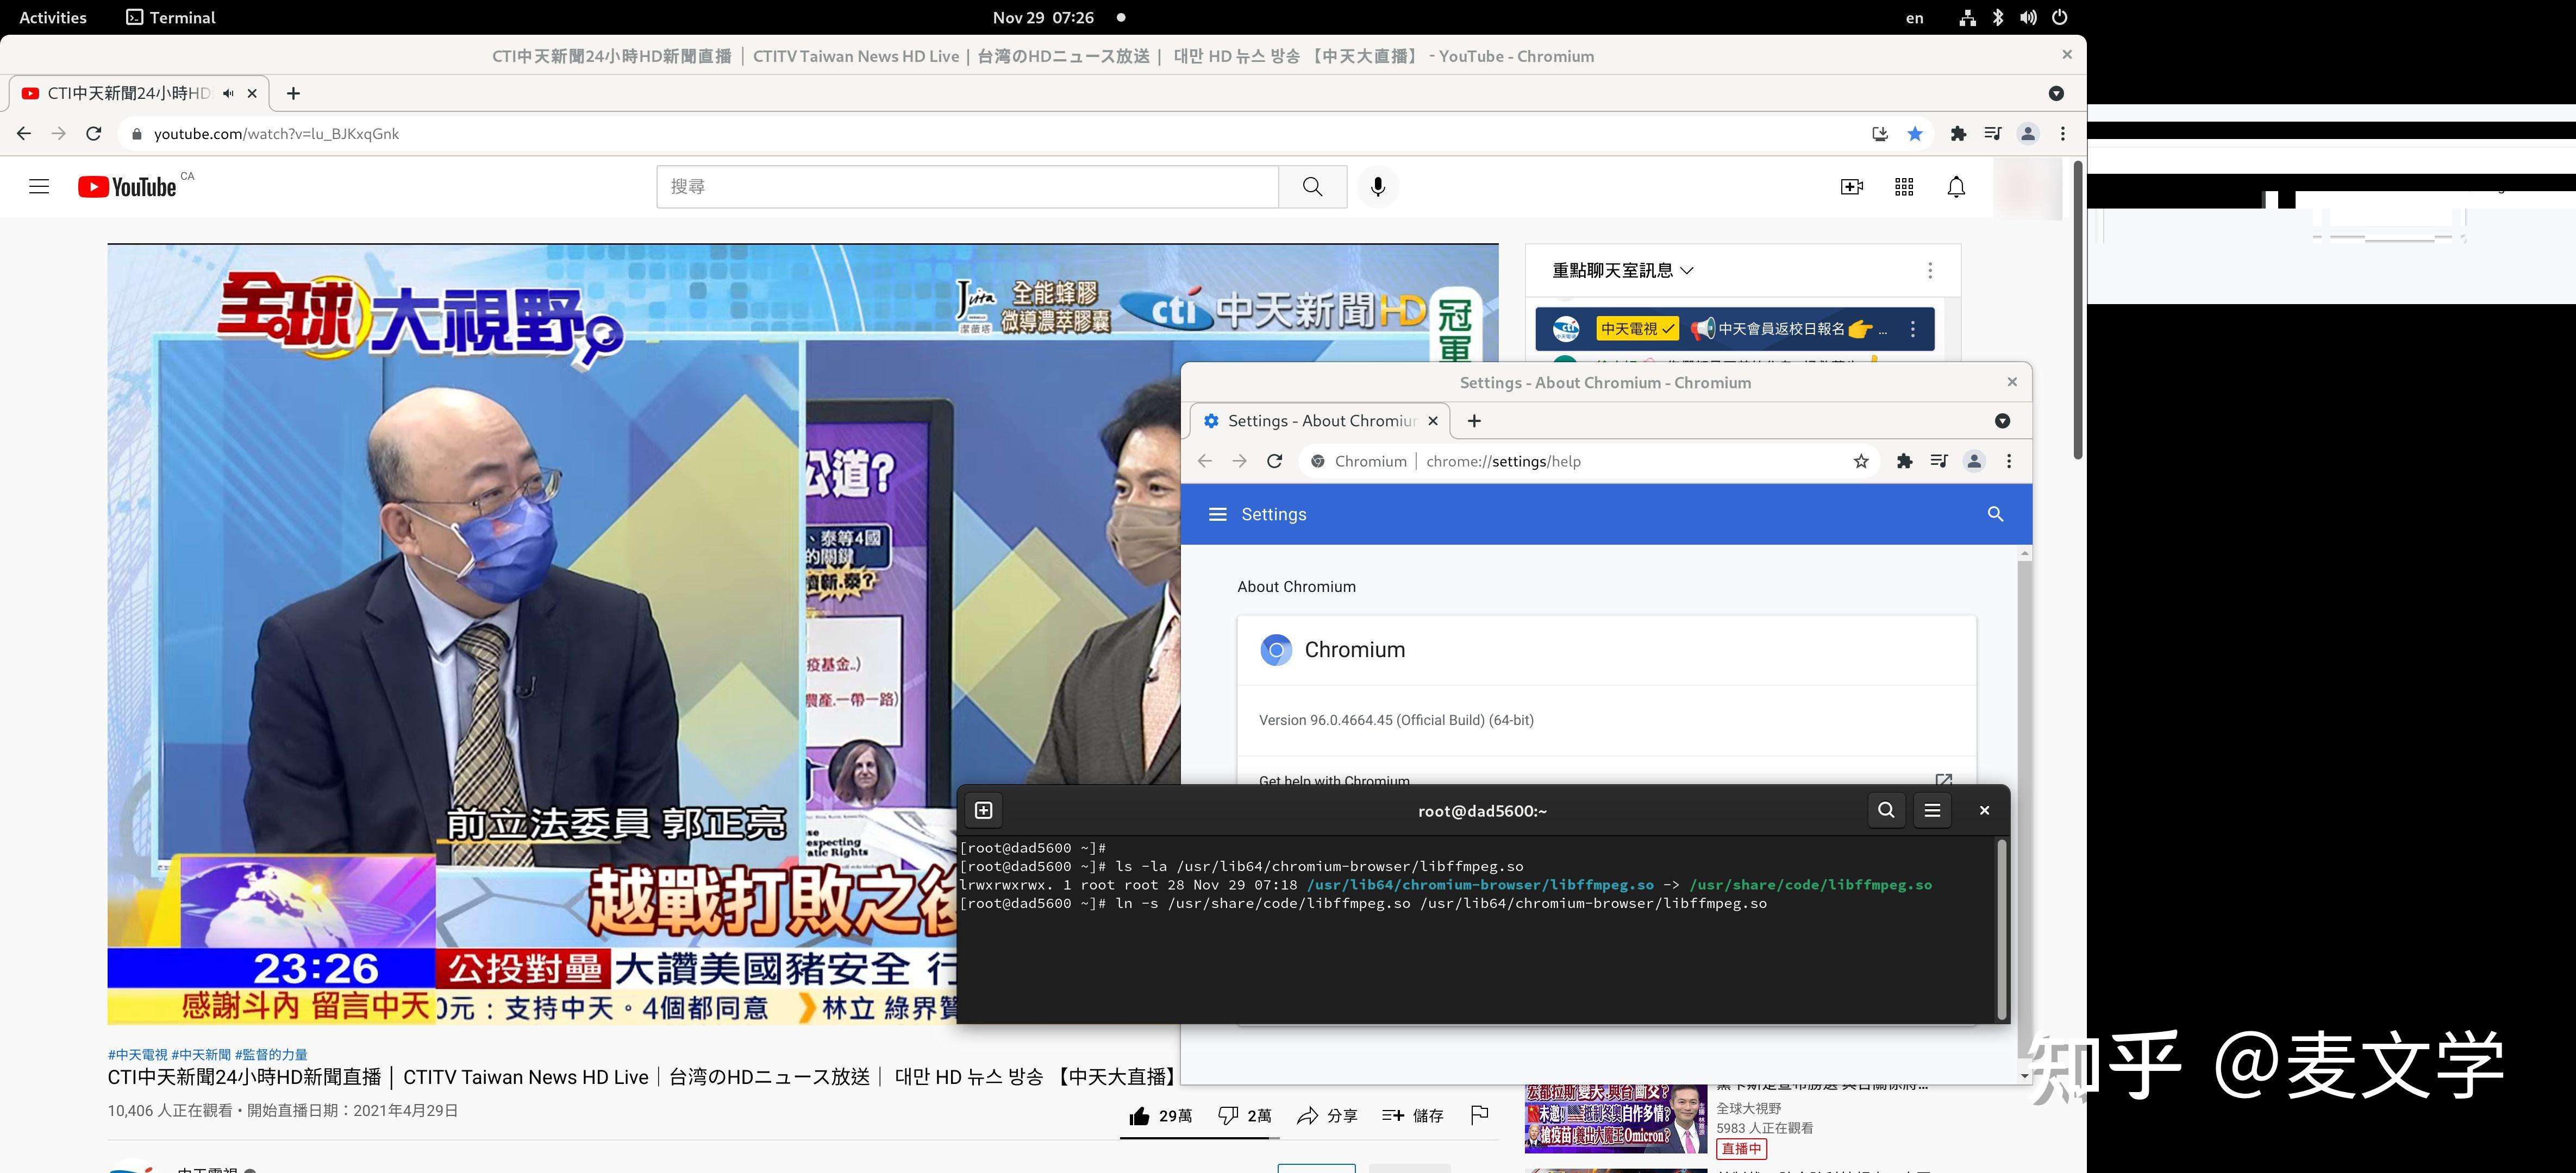Open YouTube notifications bell
This screenshot has height=1173, width=2576.
(1956, 187)
